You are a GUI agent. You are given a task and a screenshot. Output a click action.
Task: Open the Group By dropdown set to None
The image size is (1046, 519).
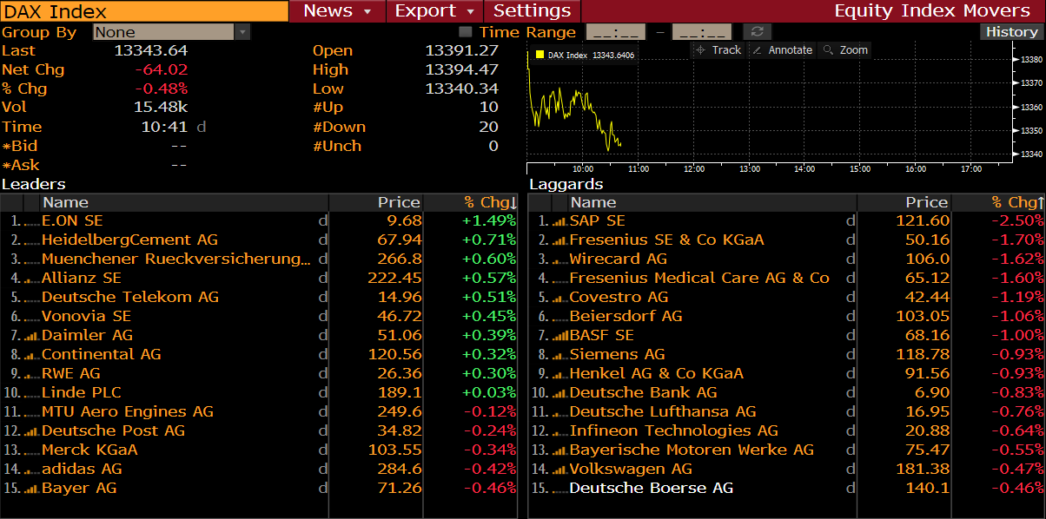(171, 32)
